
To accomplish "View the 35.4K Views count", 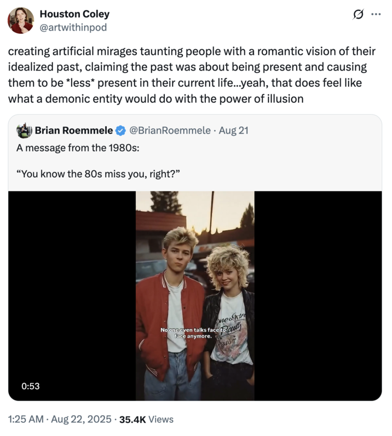I will (x=146, y=419).
